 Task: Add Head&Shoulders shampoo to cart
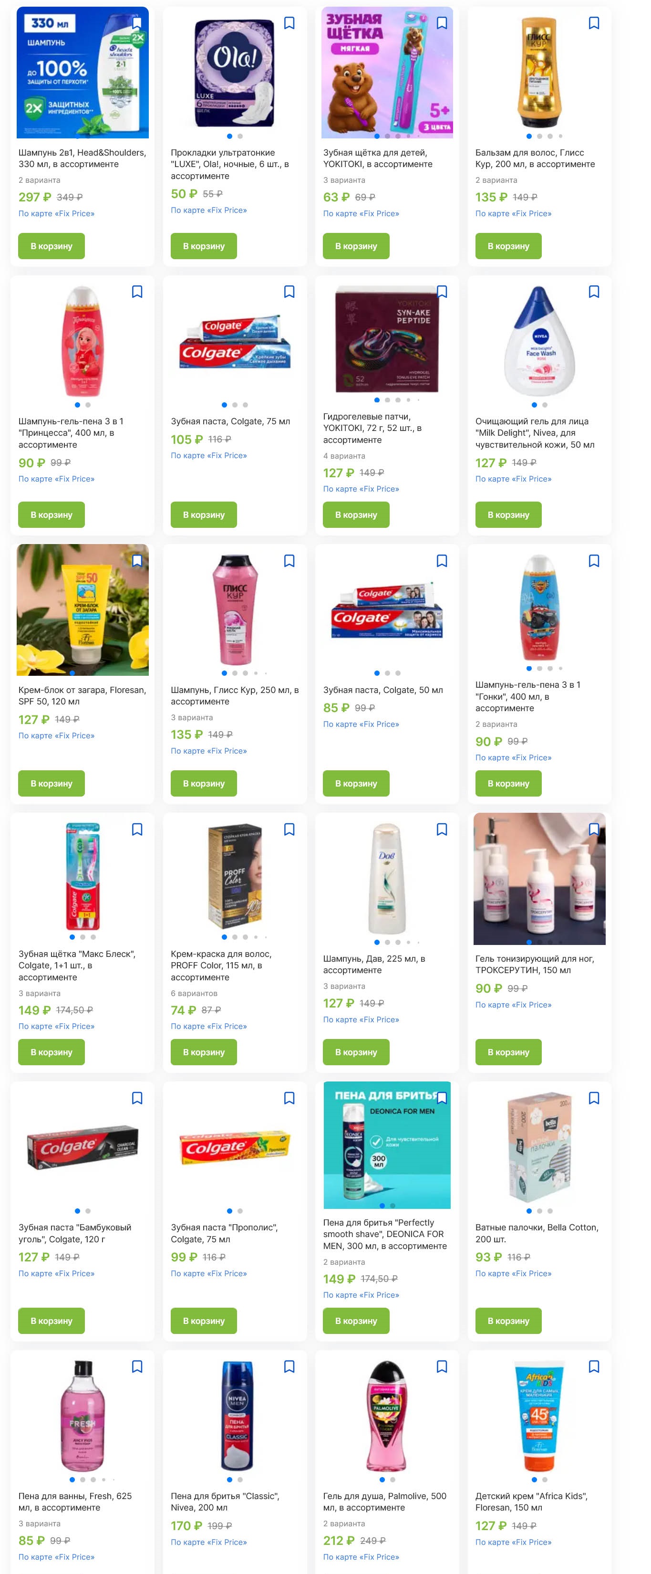tap(52, 246)
